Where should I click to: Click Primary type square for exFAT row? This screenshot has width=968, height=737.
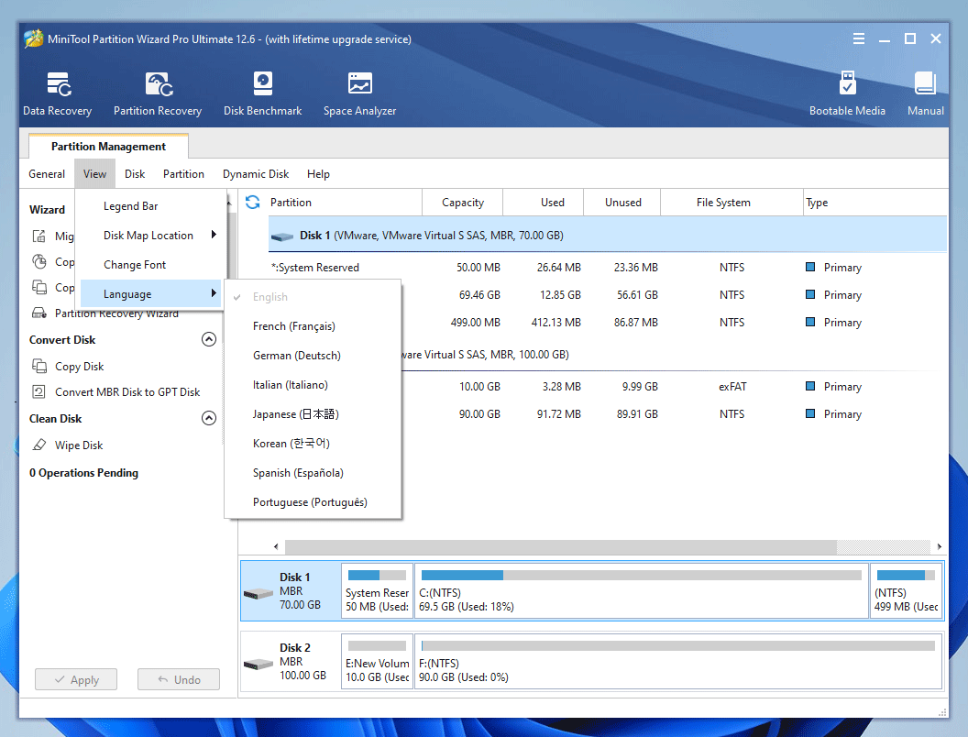(810, 386)
